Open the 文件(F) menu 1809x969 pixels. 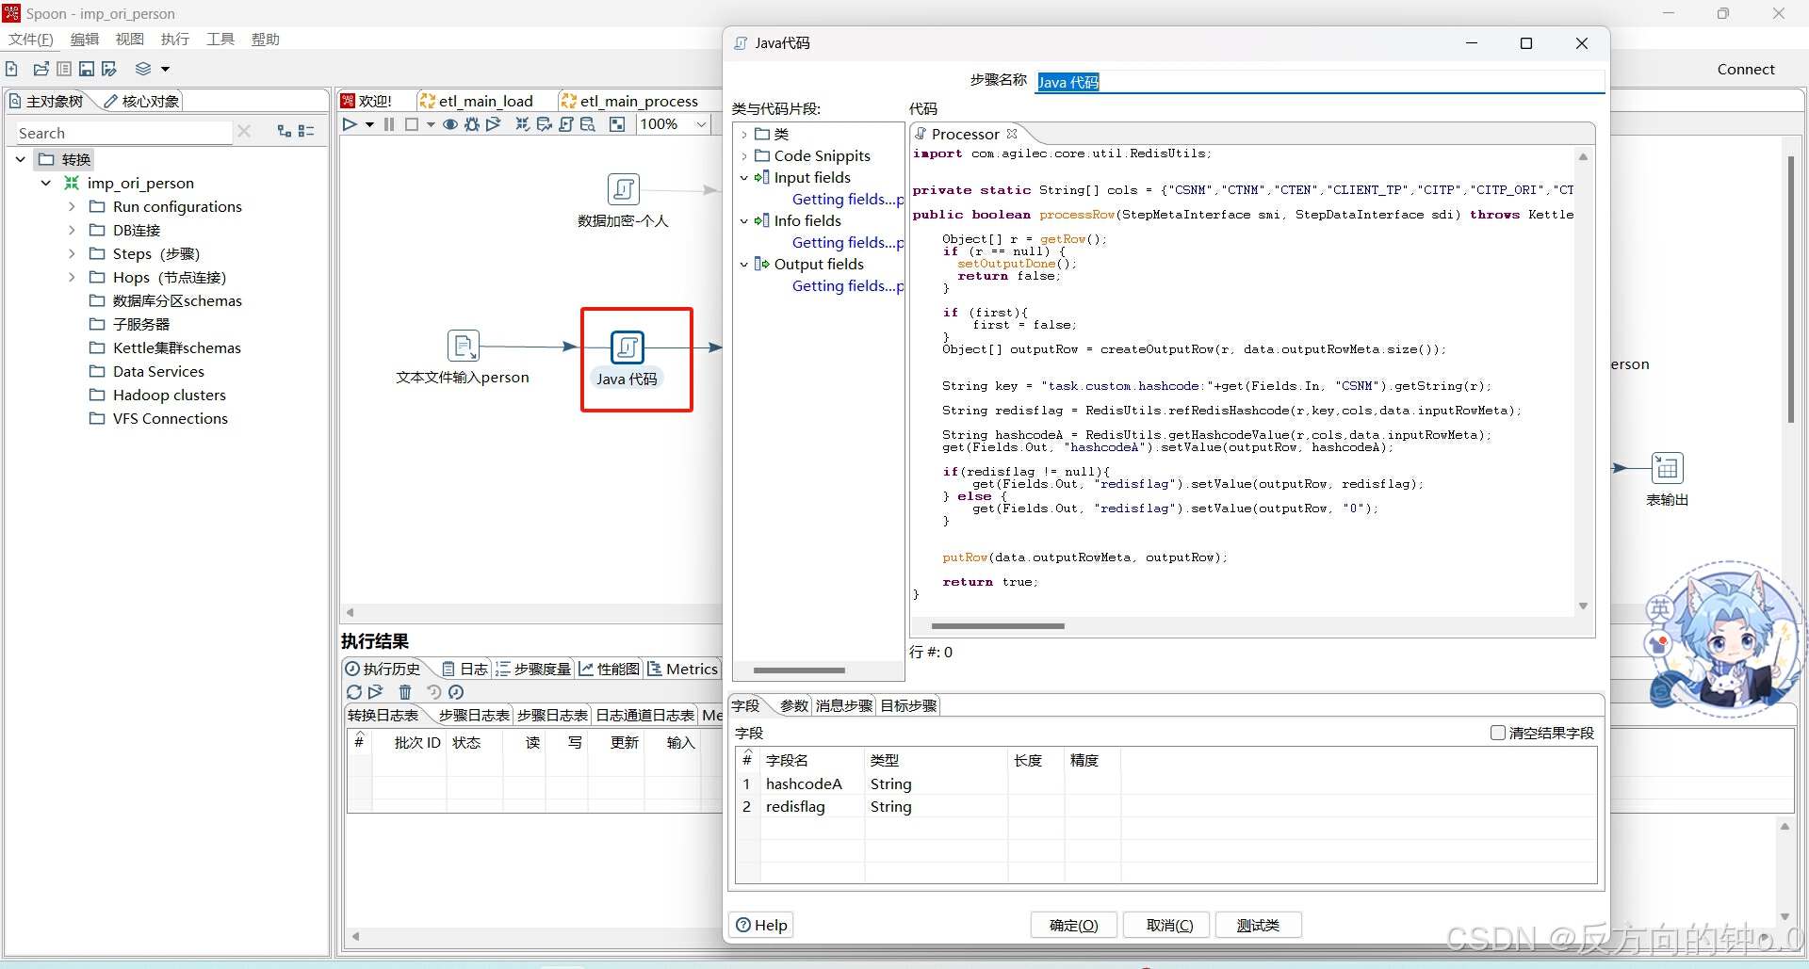point(31,40)
